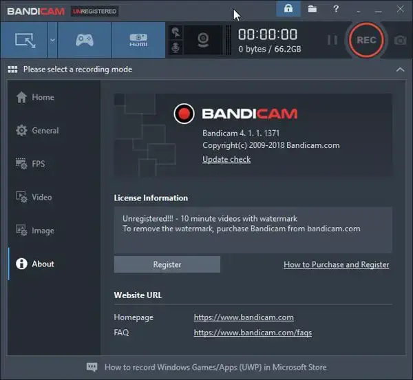Take a screenshot with the camera icon
Image resolution: width=413 pixels, height=380 pixels.
tap(401, 41)
